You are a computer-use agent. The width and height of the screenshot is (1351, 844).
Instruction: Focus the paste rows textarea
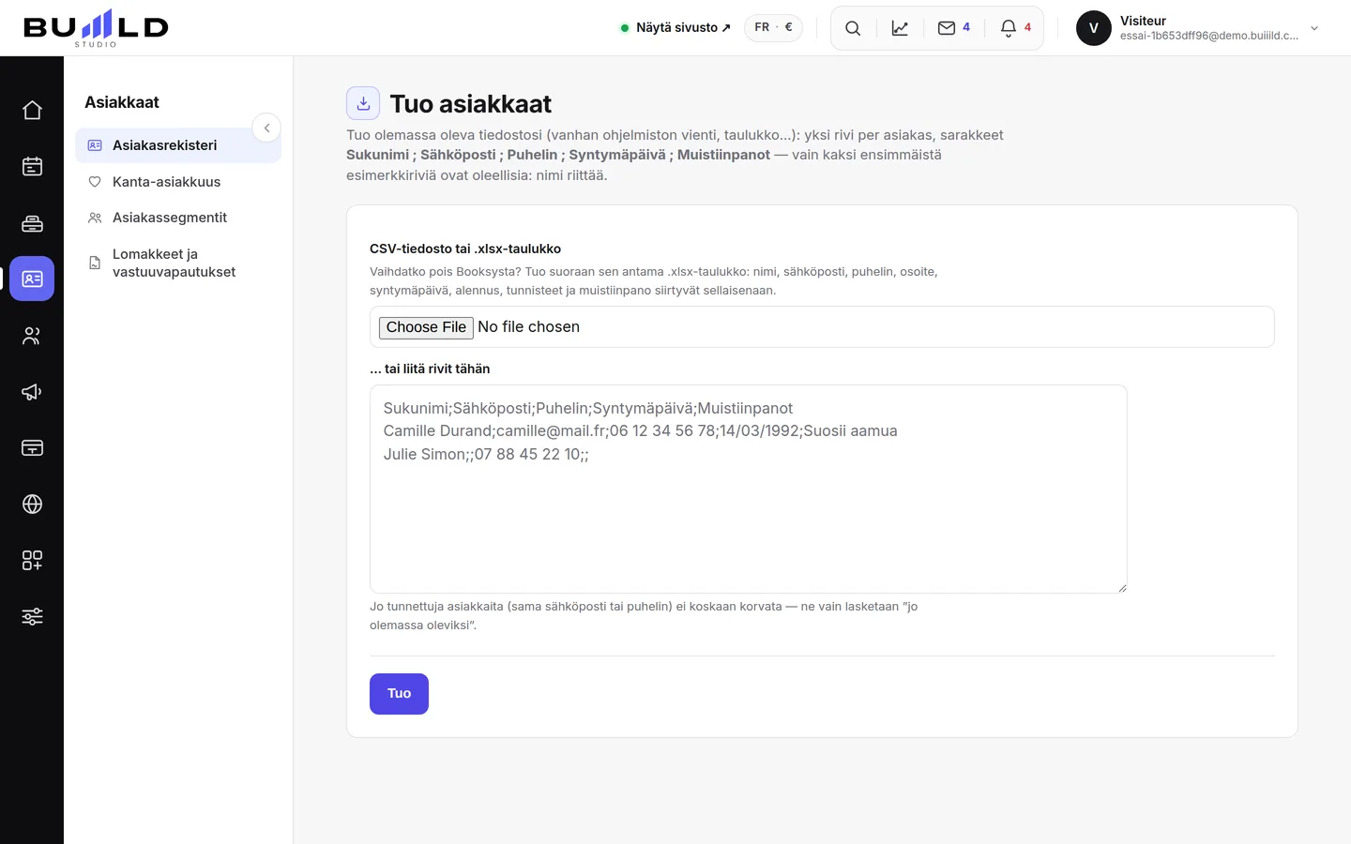(x=748, y=489)
